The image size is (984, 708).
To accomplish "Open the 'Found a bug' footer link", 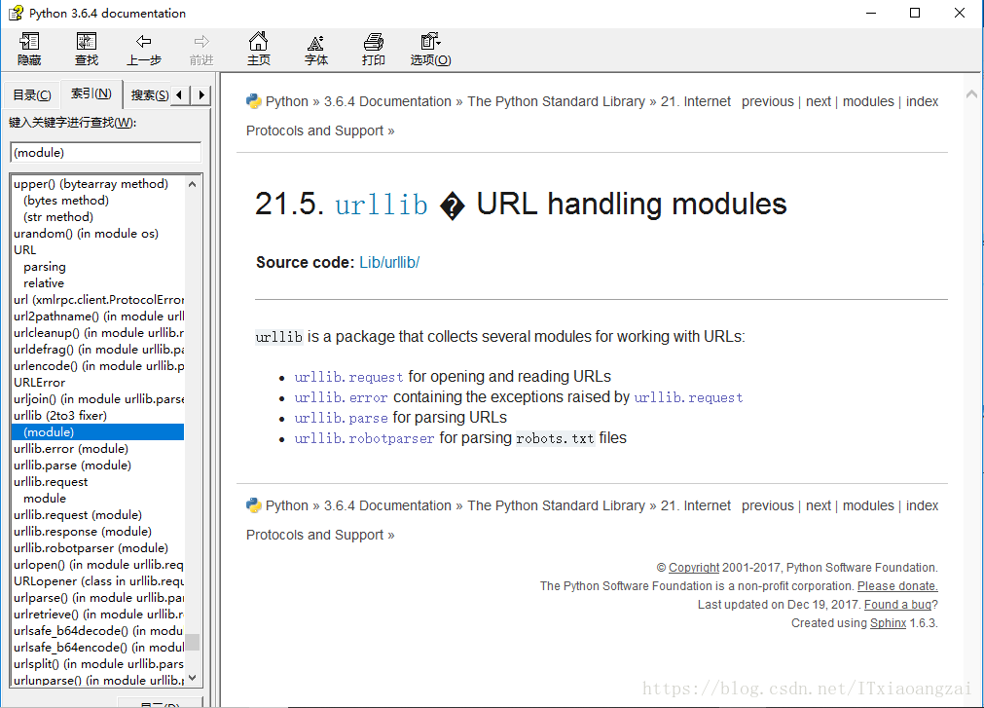I will 897,605.
